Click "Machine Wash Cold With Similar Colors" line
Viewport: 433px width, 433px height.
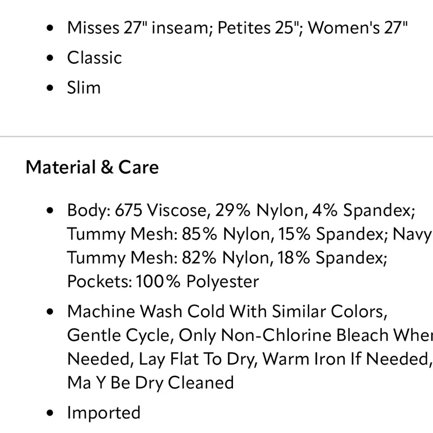tap(226, 311)
